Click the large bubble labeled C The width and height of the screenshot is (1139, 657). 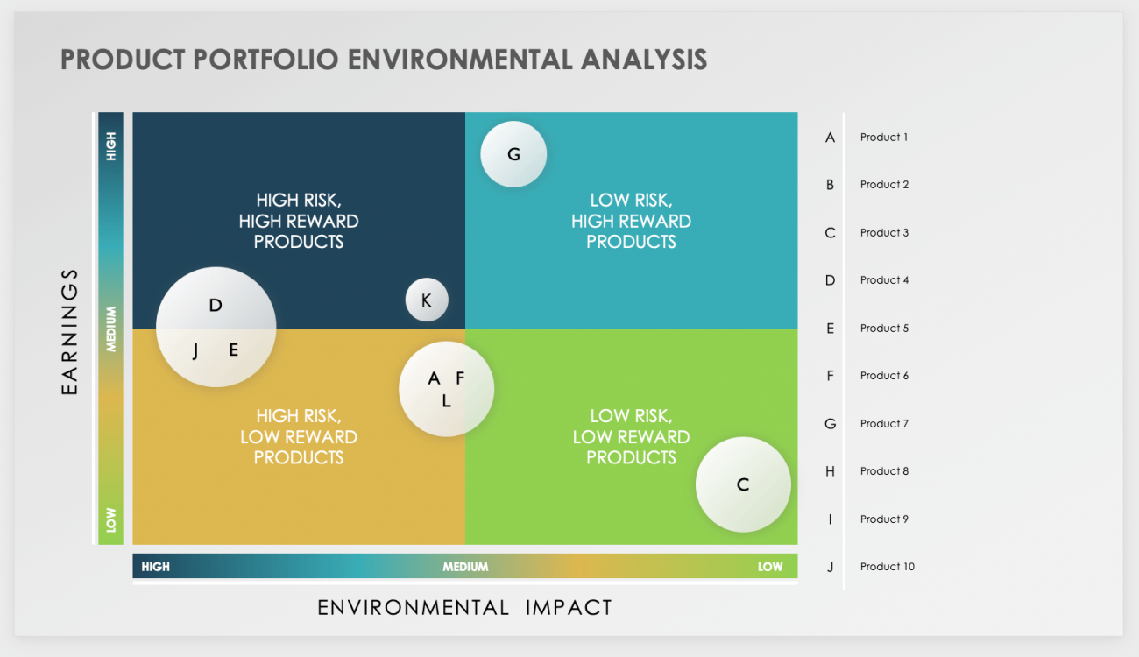743,484
